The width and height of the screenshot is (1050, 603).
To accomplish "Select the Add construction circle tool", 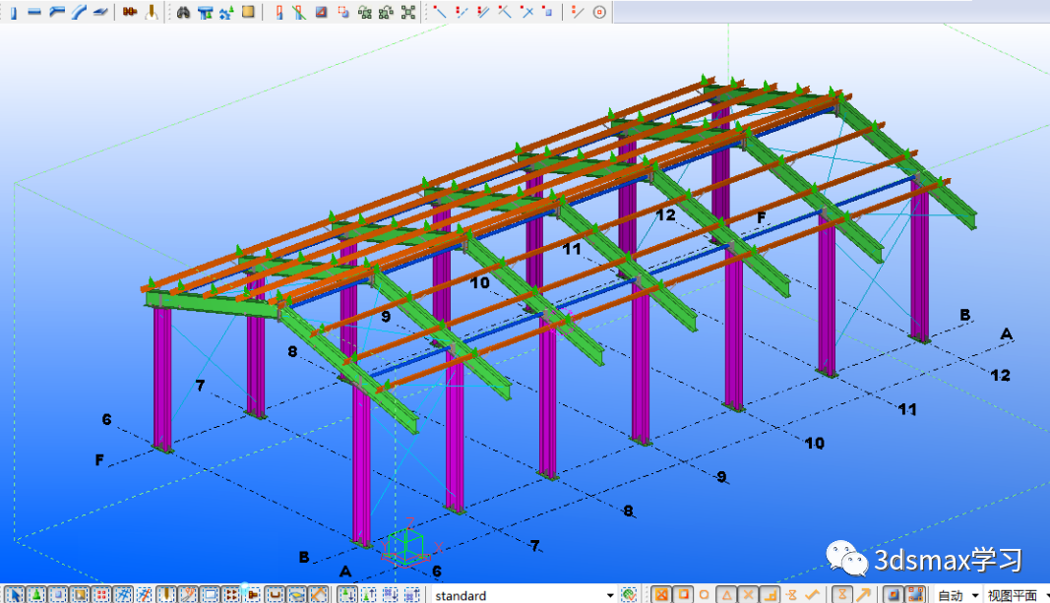I will pyautogui.click(x=599, y=12).
